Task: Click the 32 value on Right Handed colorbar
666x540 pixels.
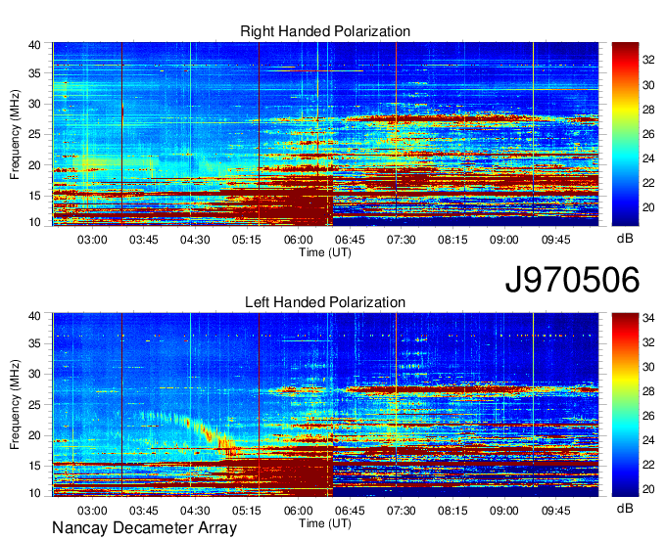Action: tap(648, 61)
